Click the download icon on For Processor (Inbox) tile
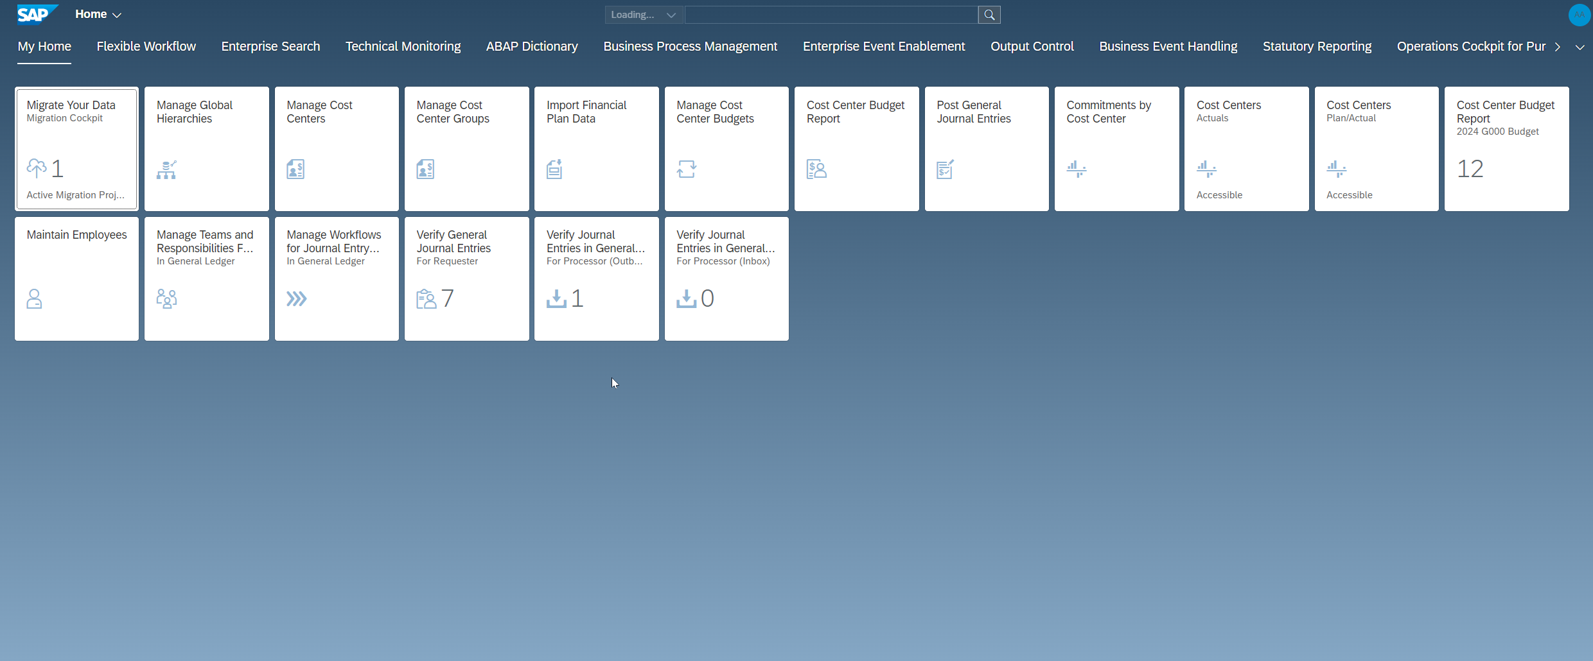The width and height of the screenshot is (1593, 661). pos(687,299)
